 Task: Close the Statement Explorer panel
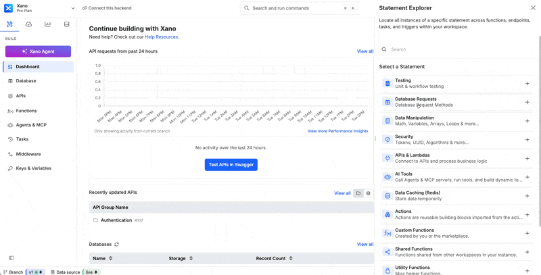pyautogui.click(x=533, y=8)
